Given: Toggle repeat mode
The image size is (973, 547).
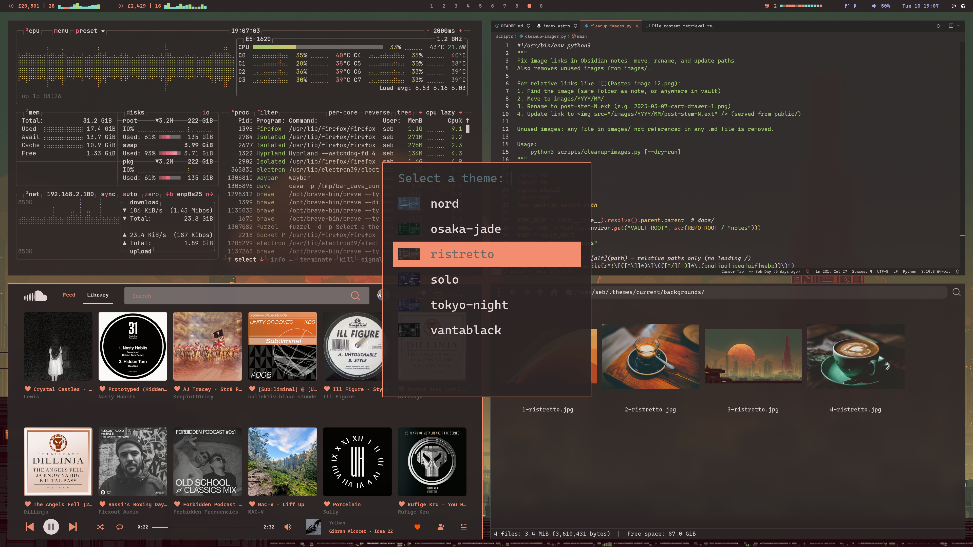Looking at the screenshot, I should (120, 527).
